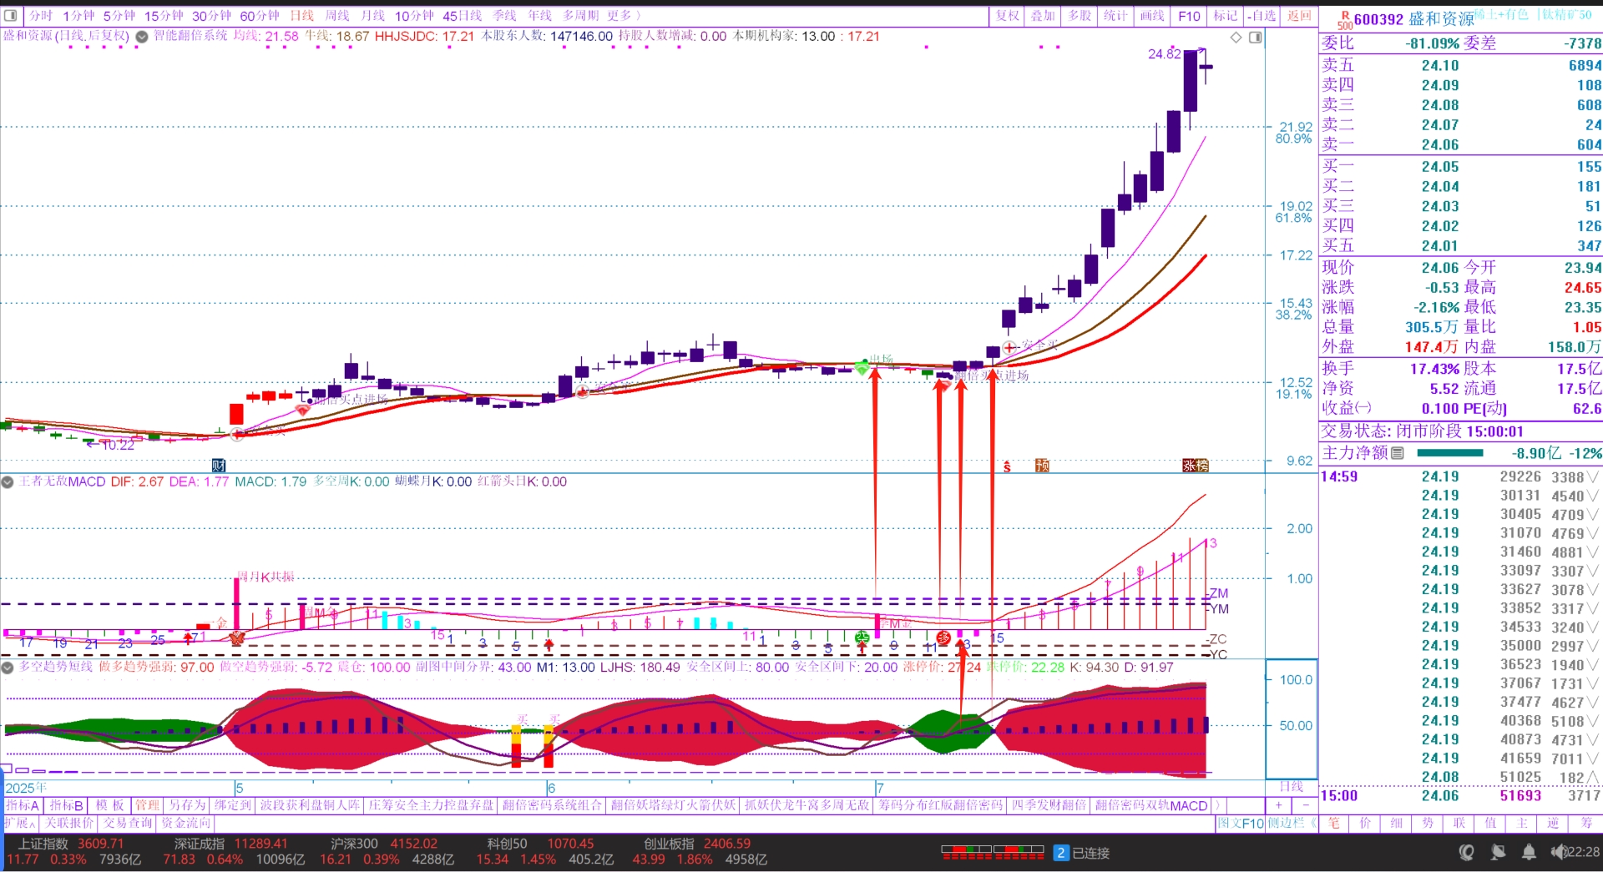Click the zoom-in plus button below chart
The image size is (1603, 872).
1278,805
